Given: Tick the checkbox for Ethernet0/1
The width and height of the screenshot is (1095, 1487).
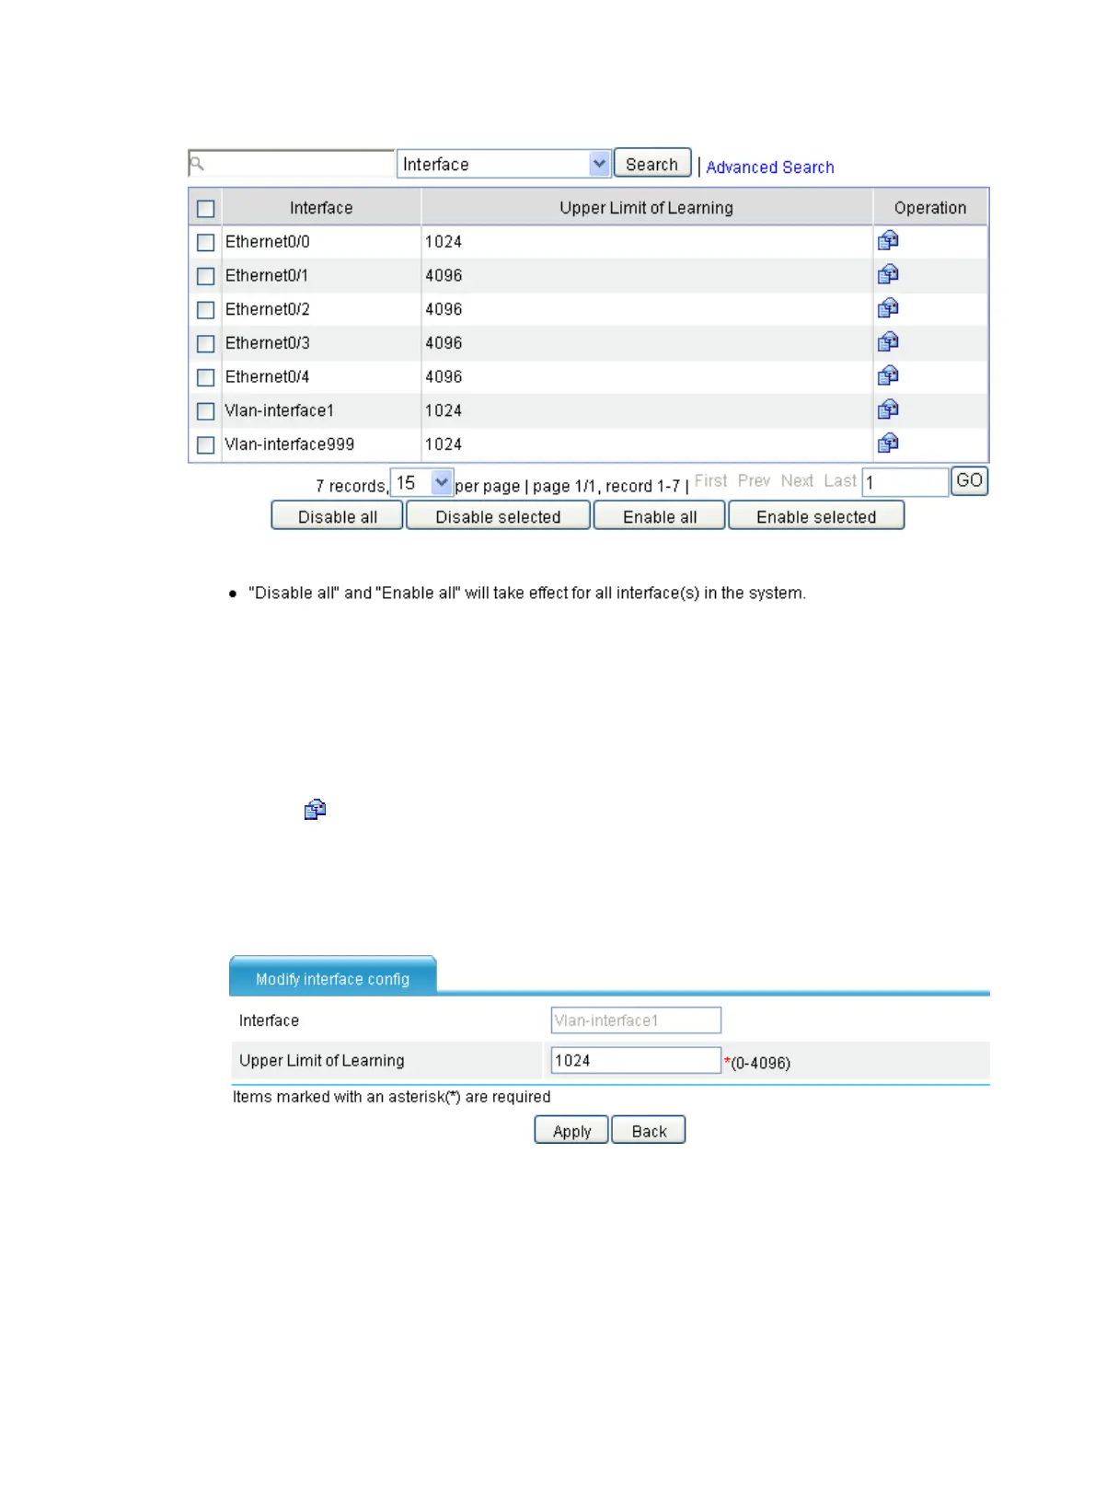Looking at the screenshot, I should [206, 276].
